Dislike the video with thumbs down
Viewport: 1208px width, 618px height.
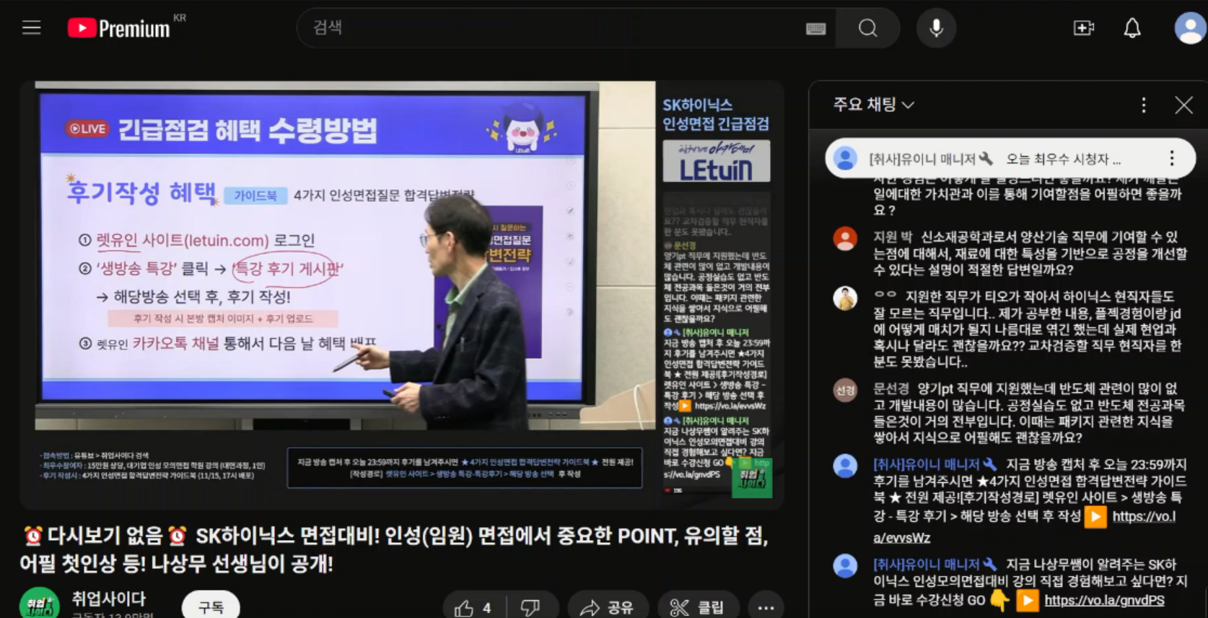point(530,608)
